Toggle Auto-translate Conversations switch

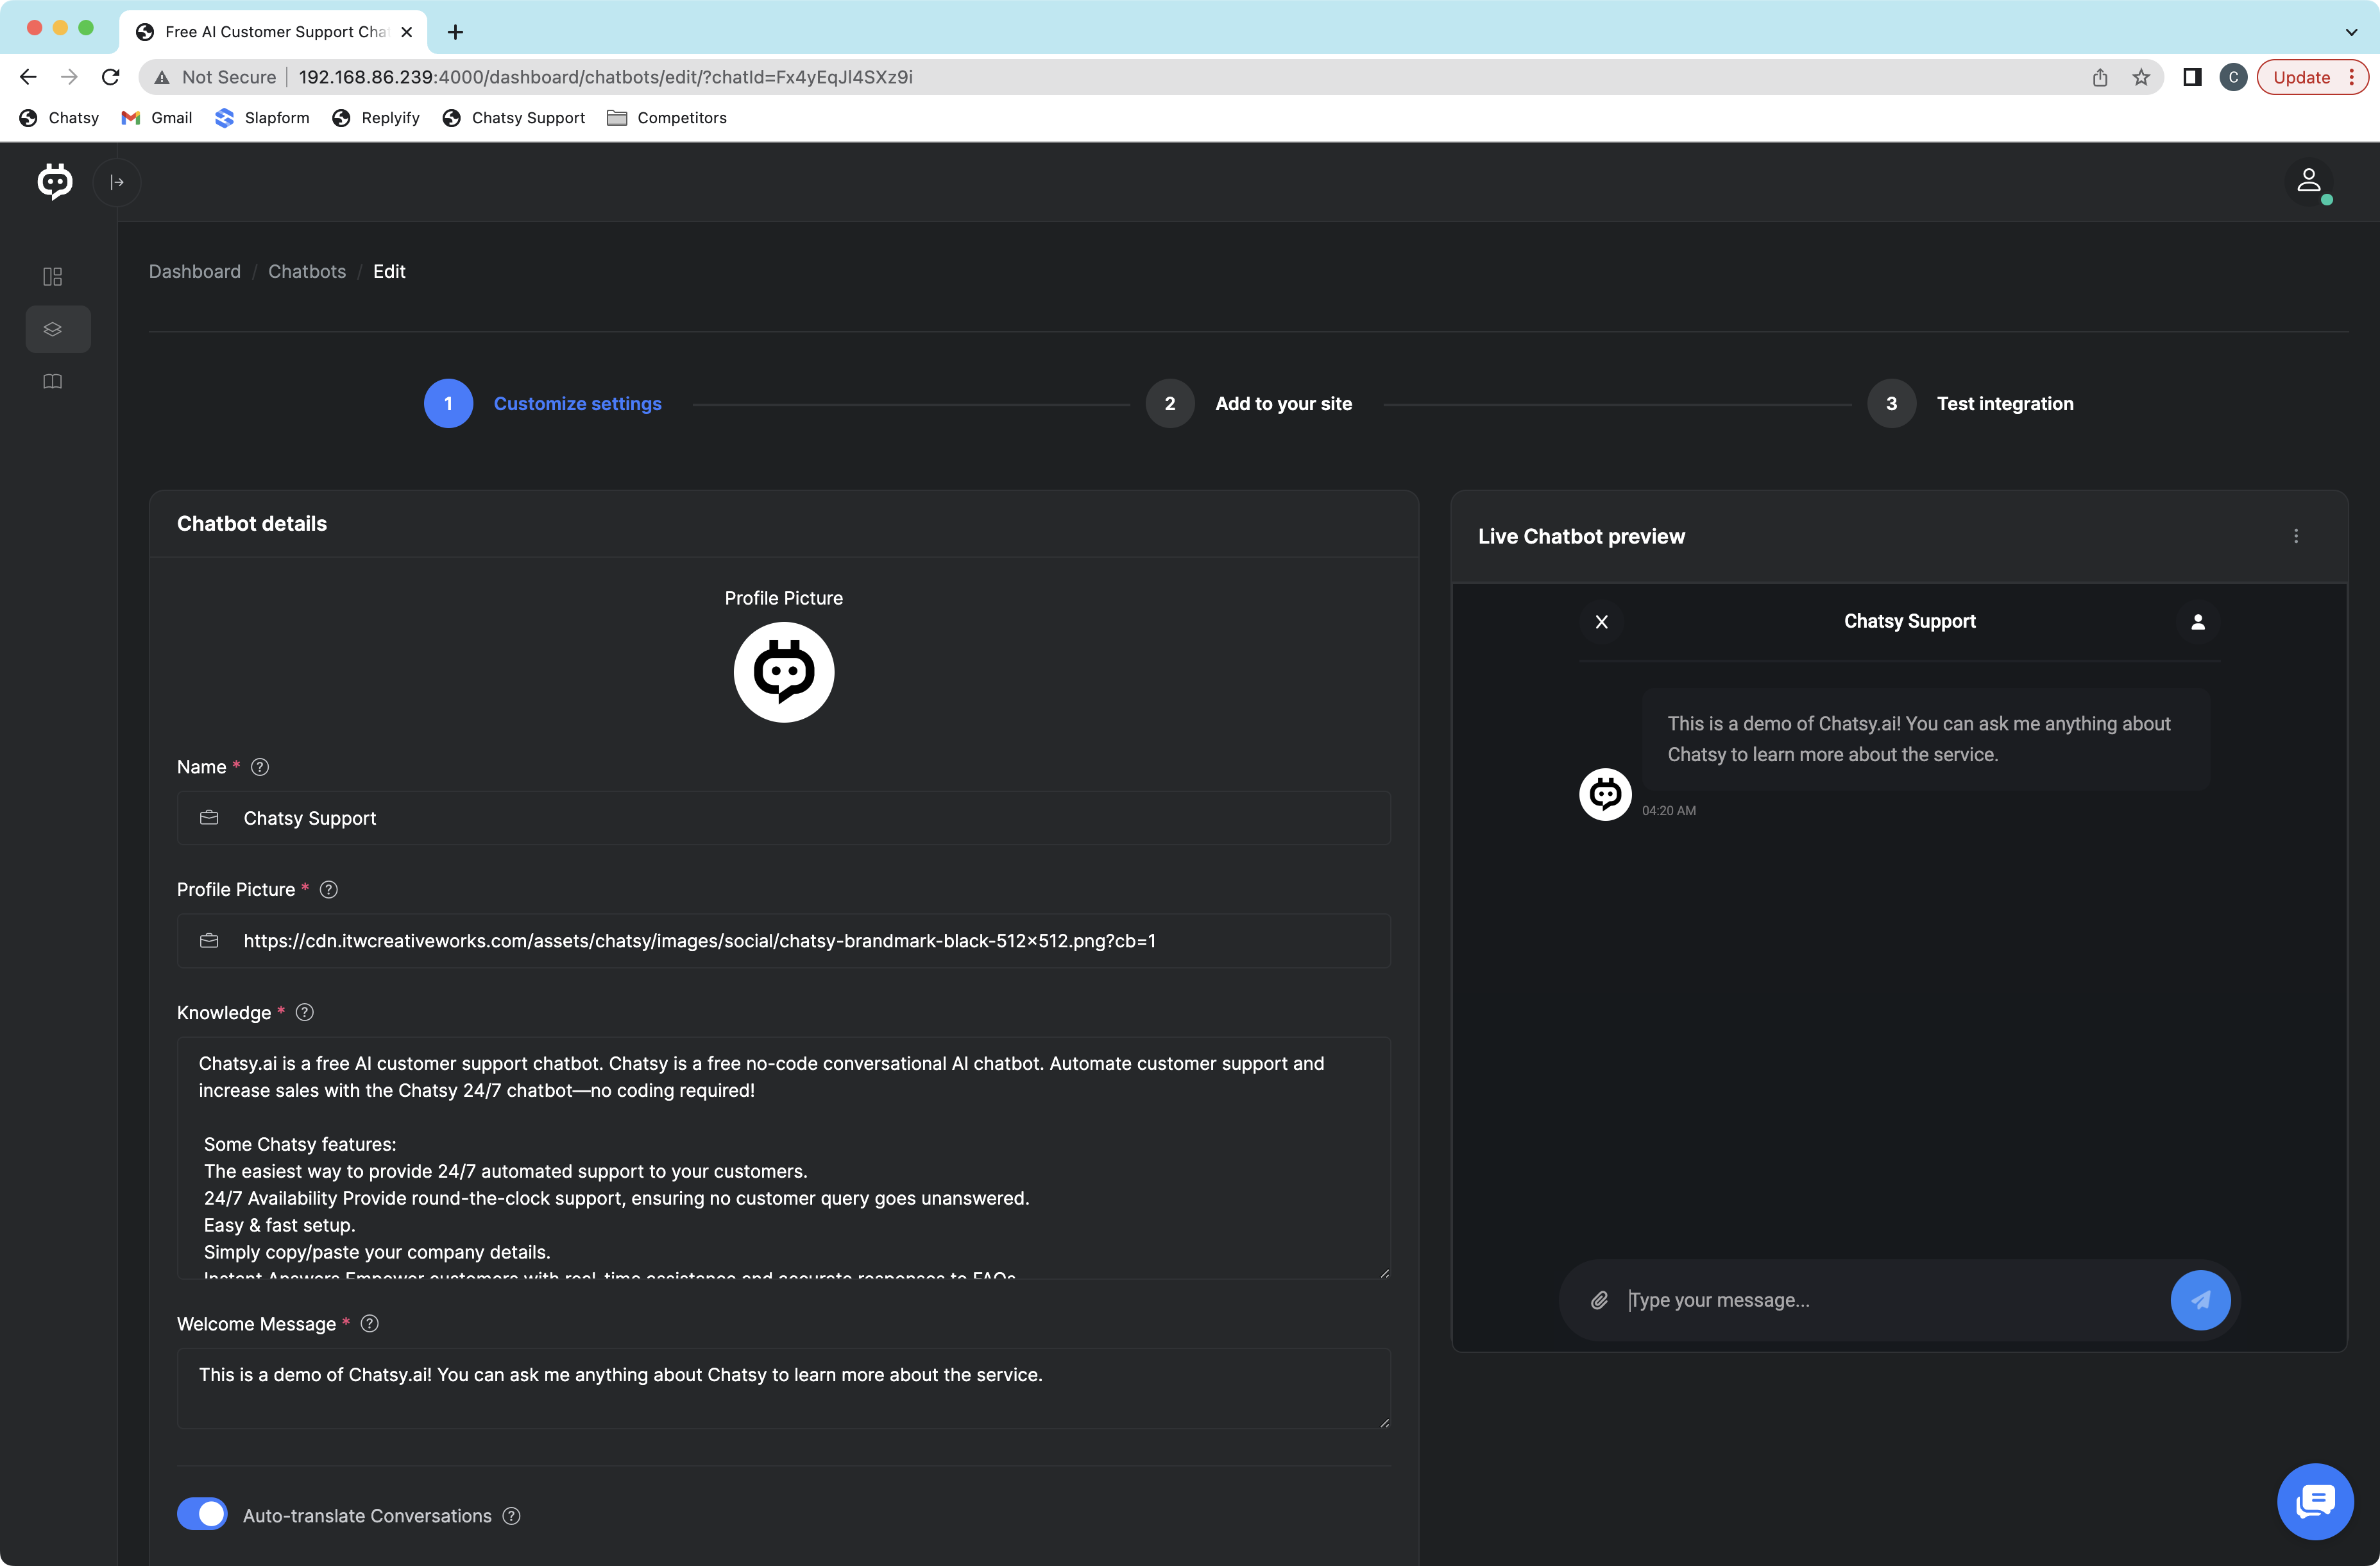click(202, 1514)
